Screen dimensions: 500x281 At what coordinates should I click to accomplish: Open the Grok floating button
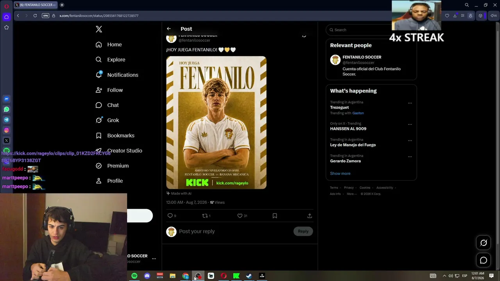484,243
